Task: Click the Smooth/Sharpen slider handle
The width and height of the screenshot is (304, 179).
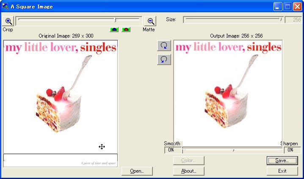Action: [233, 150]
